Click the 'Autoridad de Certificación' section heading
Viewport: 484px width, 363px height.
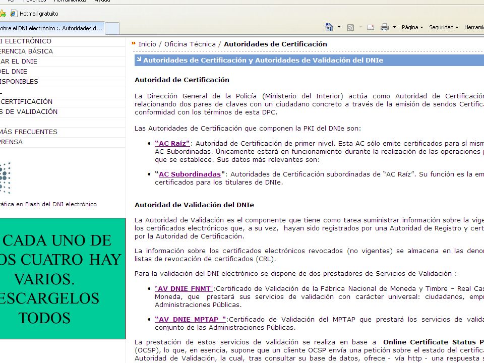tap(182, 80)
